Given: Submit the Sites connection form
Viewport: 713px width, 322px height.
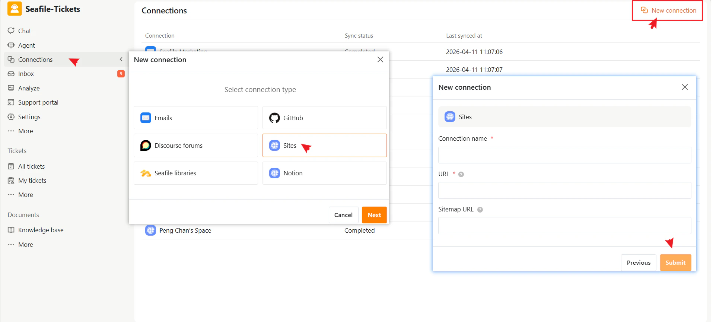Looking at the screenshot, I should [x=675, y=263].
